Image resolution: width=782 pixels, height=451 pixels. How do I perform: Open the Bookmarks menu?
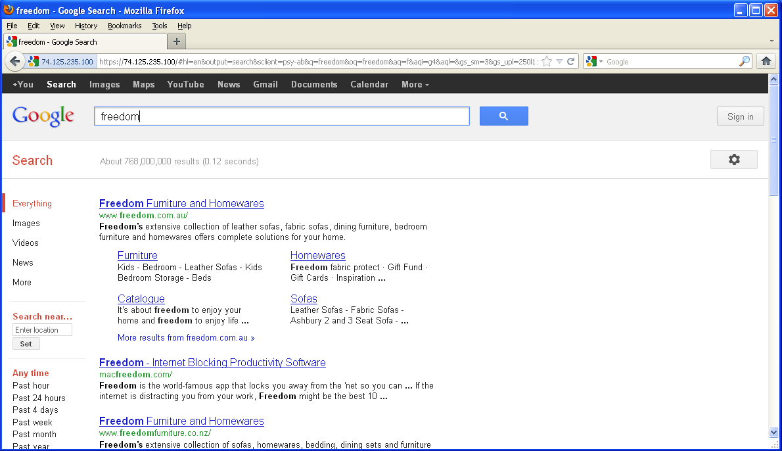click(x=124, y=26)
